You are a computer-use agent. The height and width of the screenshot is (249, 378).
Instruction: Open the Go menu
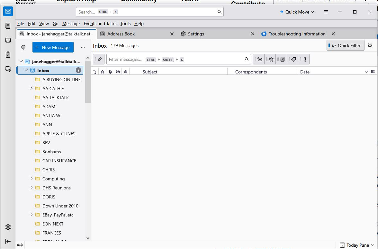55,24
